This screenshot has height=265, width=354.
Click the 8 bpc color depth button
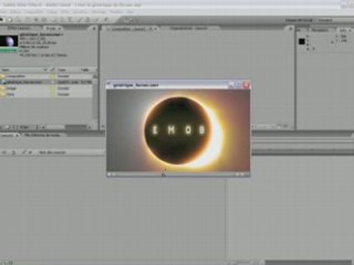click(24, 127)
